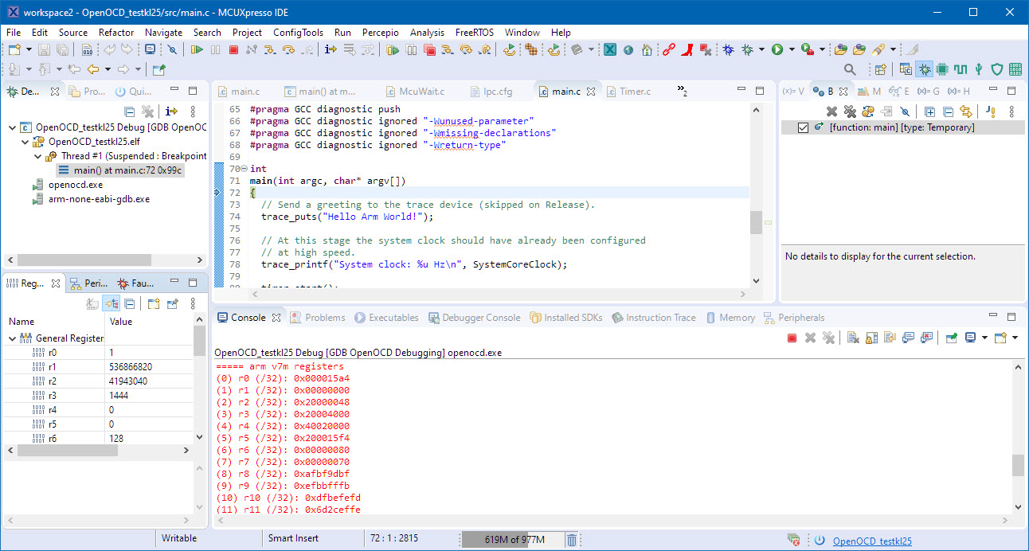Click the green shield perspective icon
The height and width of the screenshot is (551, 1029).
point(996,69)
